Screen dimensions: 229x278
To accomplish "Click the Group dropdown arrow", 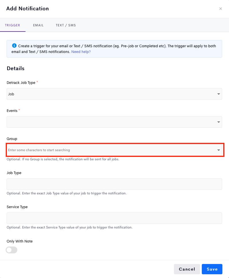I will 218,150.
